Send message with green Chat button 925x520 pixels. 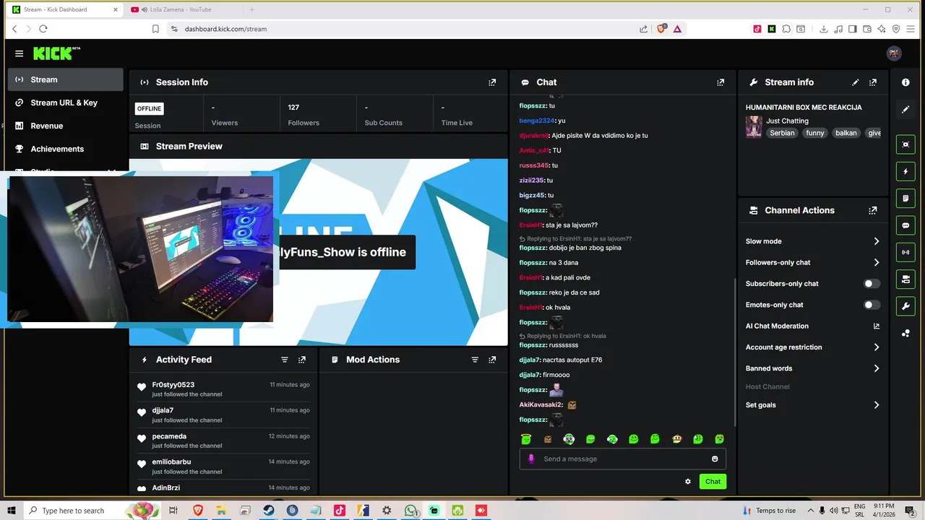[x=713, y=482]
